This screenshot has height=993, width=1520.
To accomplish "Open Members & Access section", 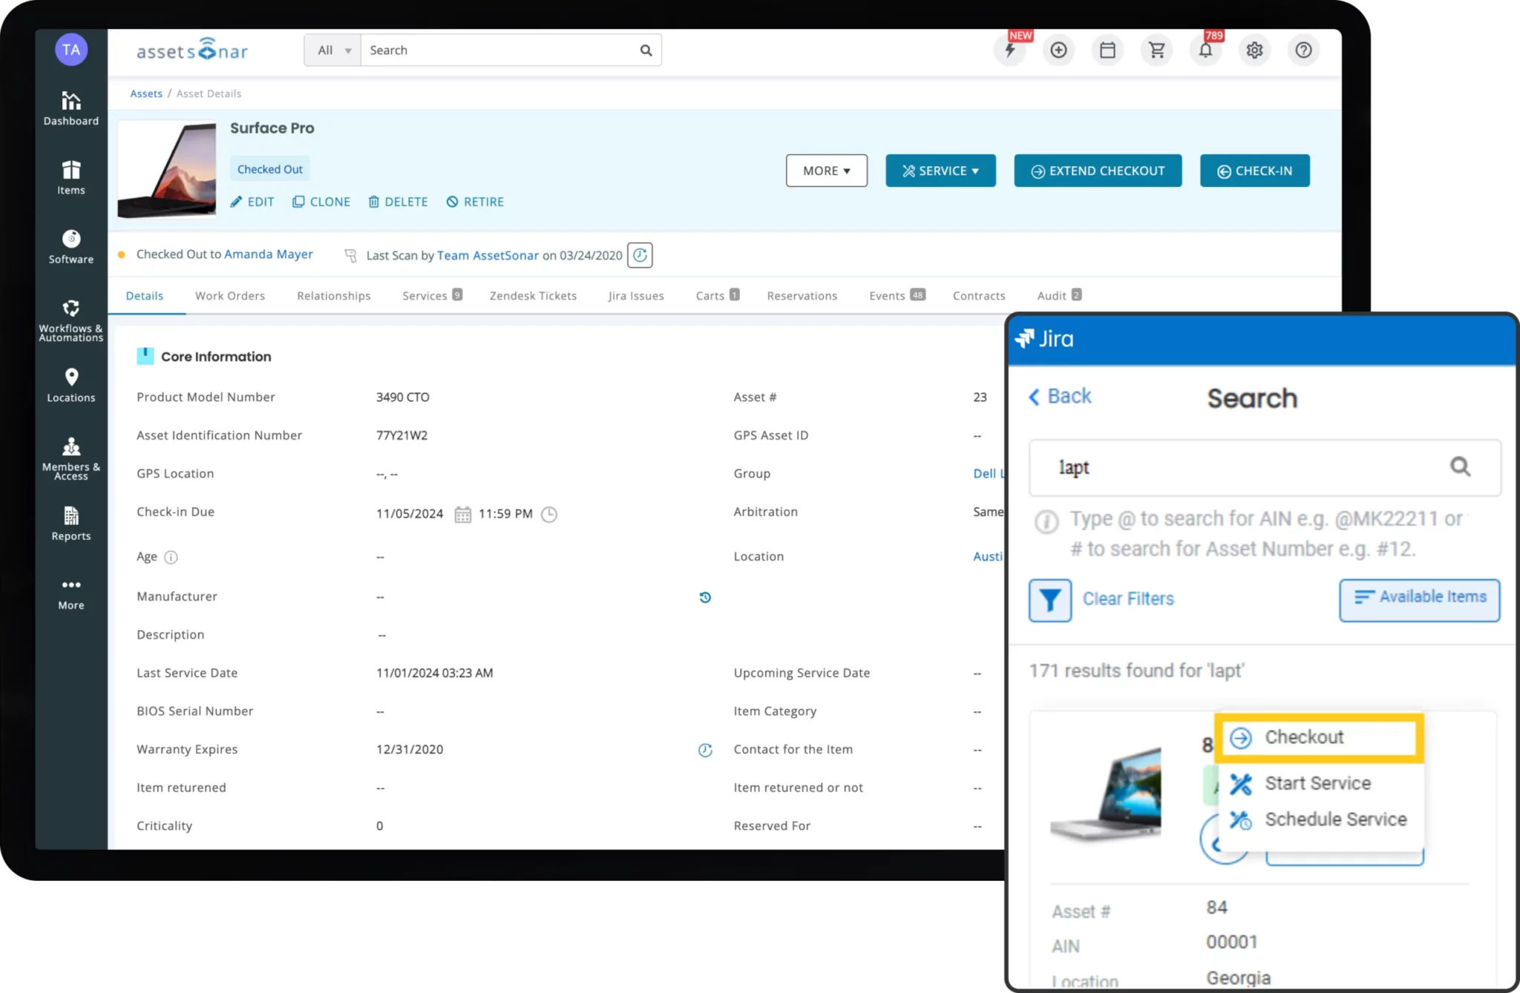I will pos(71,458).
